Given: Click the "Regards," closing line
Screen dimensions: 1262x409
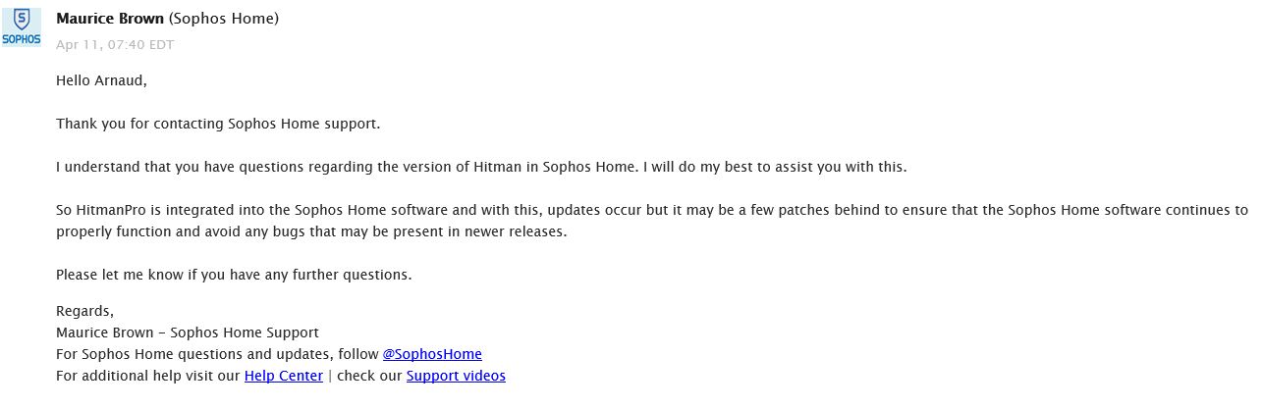Looking at the screenshot, I should (84, 311).
